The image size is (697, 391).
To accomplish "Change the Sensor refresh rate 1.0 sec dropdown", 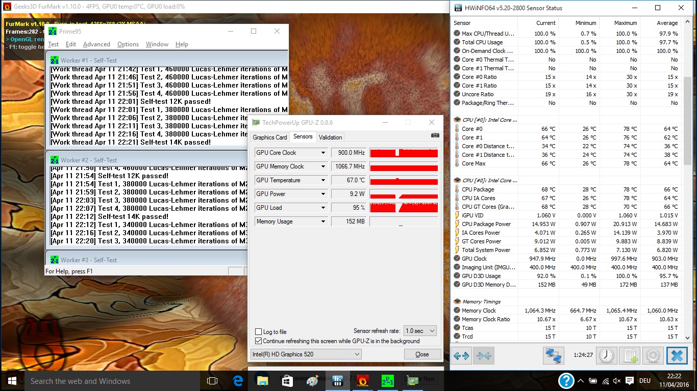I will 420,331.
